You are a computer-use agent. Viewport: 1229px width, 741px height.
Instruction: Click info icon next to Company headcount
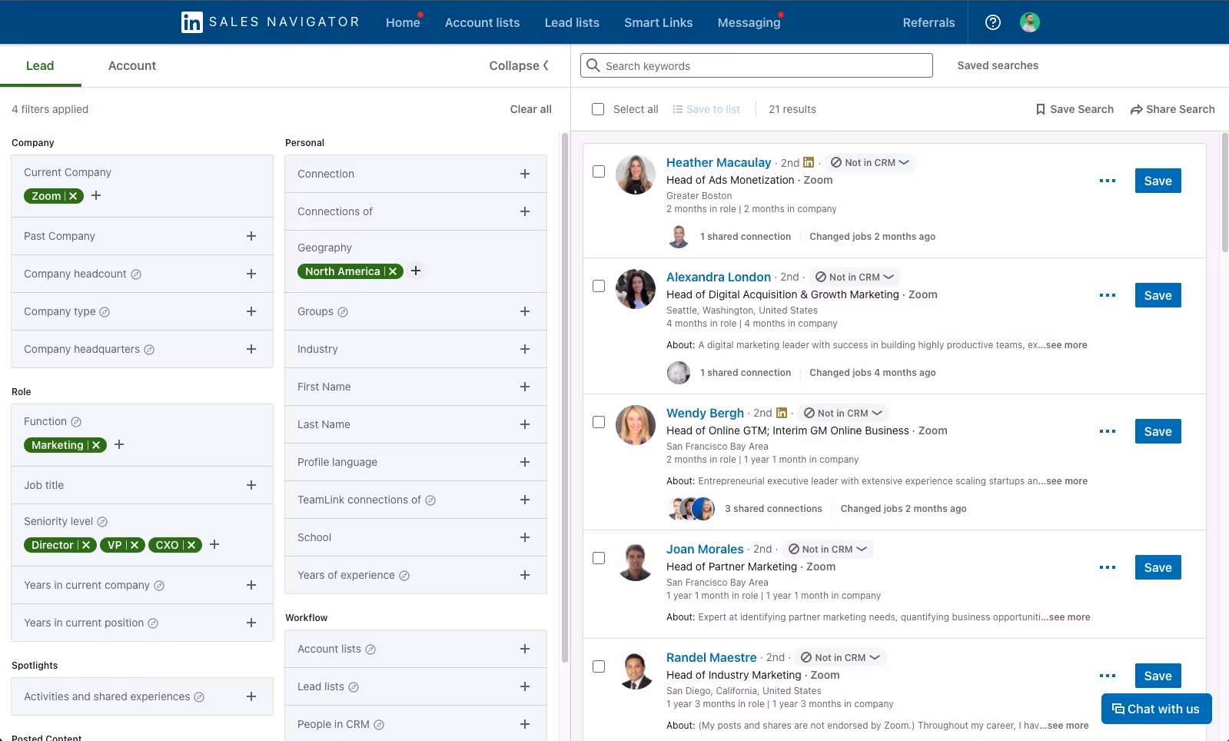pos(136,274)
